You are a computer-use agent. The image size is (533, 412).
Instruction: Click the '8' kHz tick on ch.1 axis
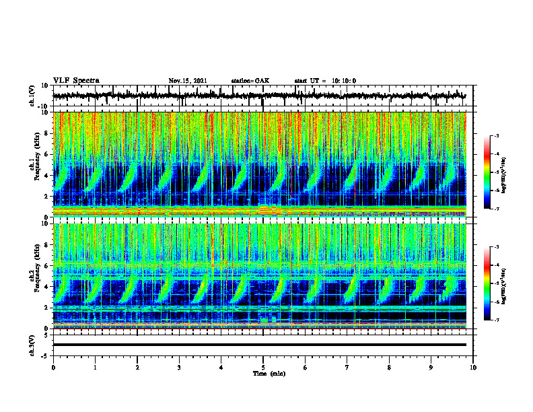[x=47, y=133]
